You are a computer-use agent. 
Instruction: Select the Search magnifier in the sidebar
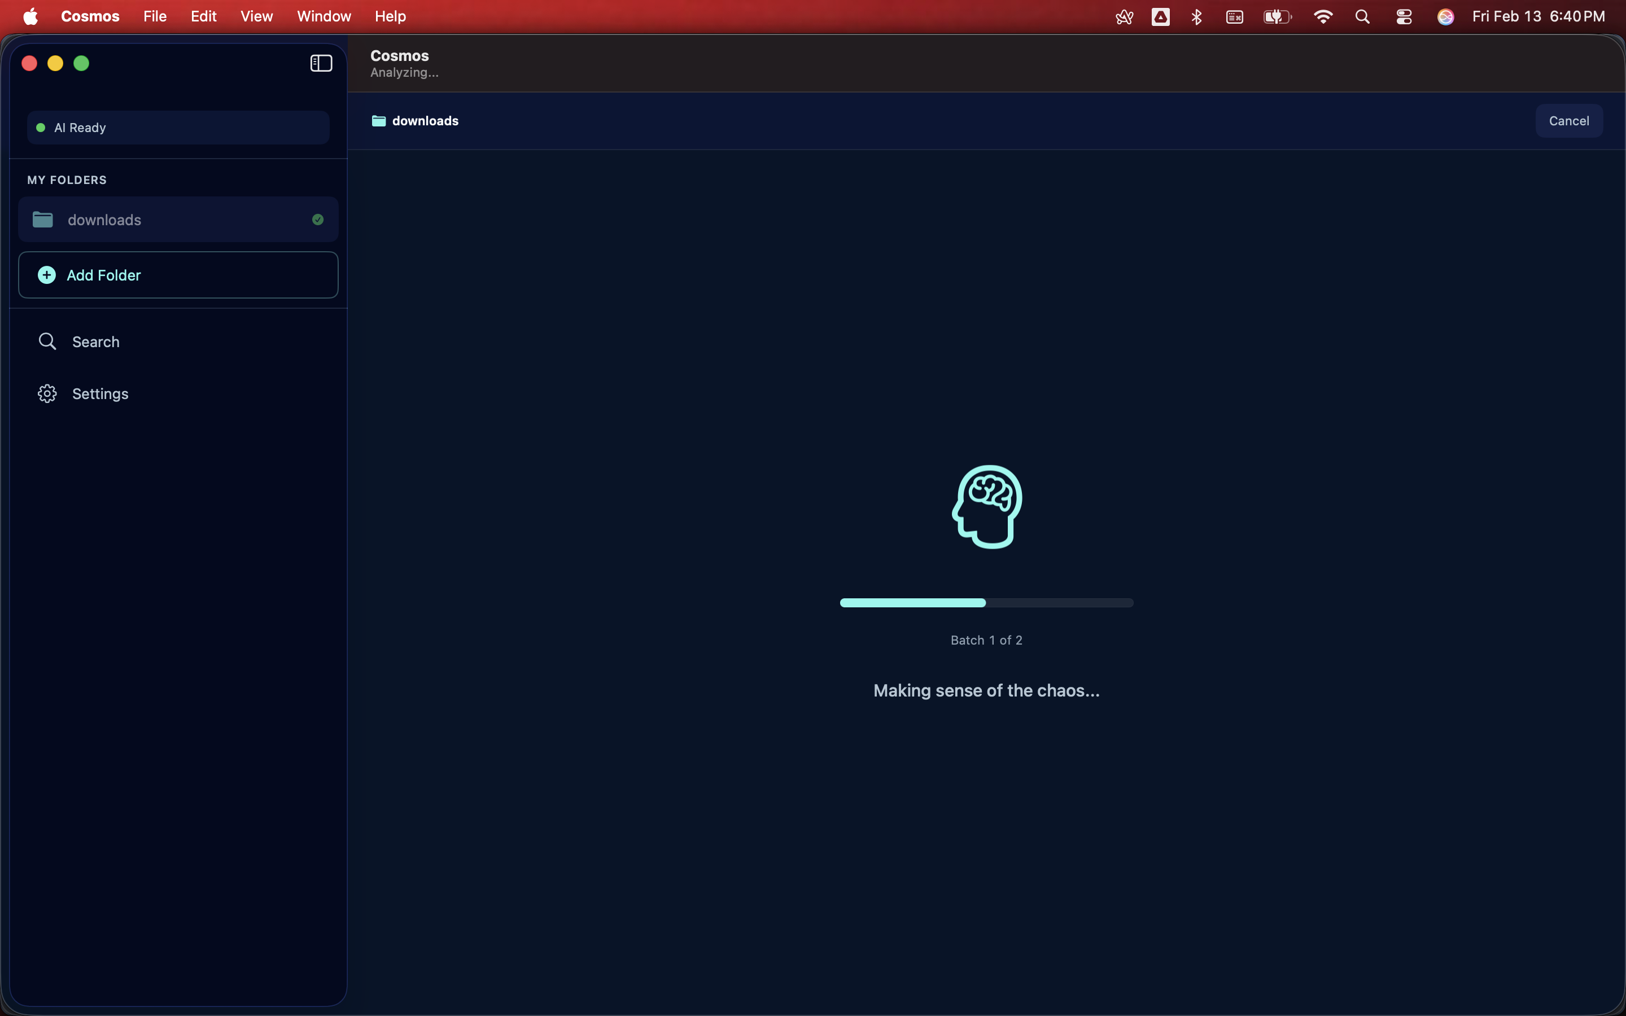pos(46,341)
